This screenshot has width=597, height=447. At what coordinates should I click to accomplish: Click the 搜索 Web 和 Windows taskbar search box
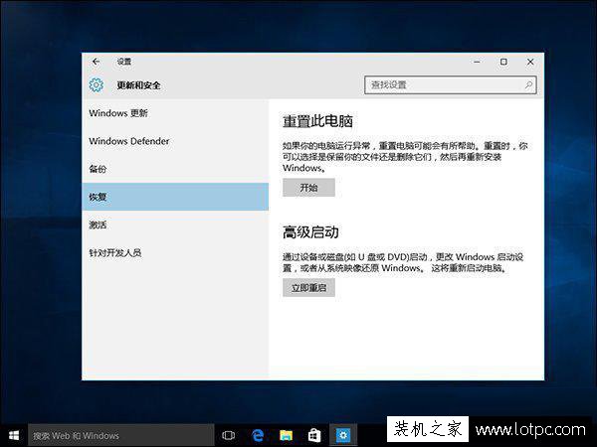tap(121, 435)
